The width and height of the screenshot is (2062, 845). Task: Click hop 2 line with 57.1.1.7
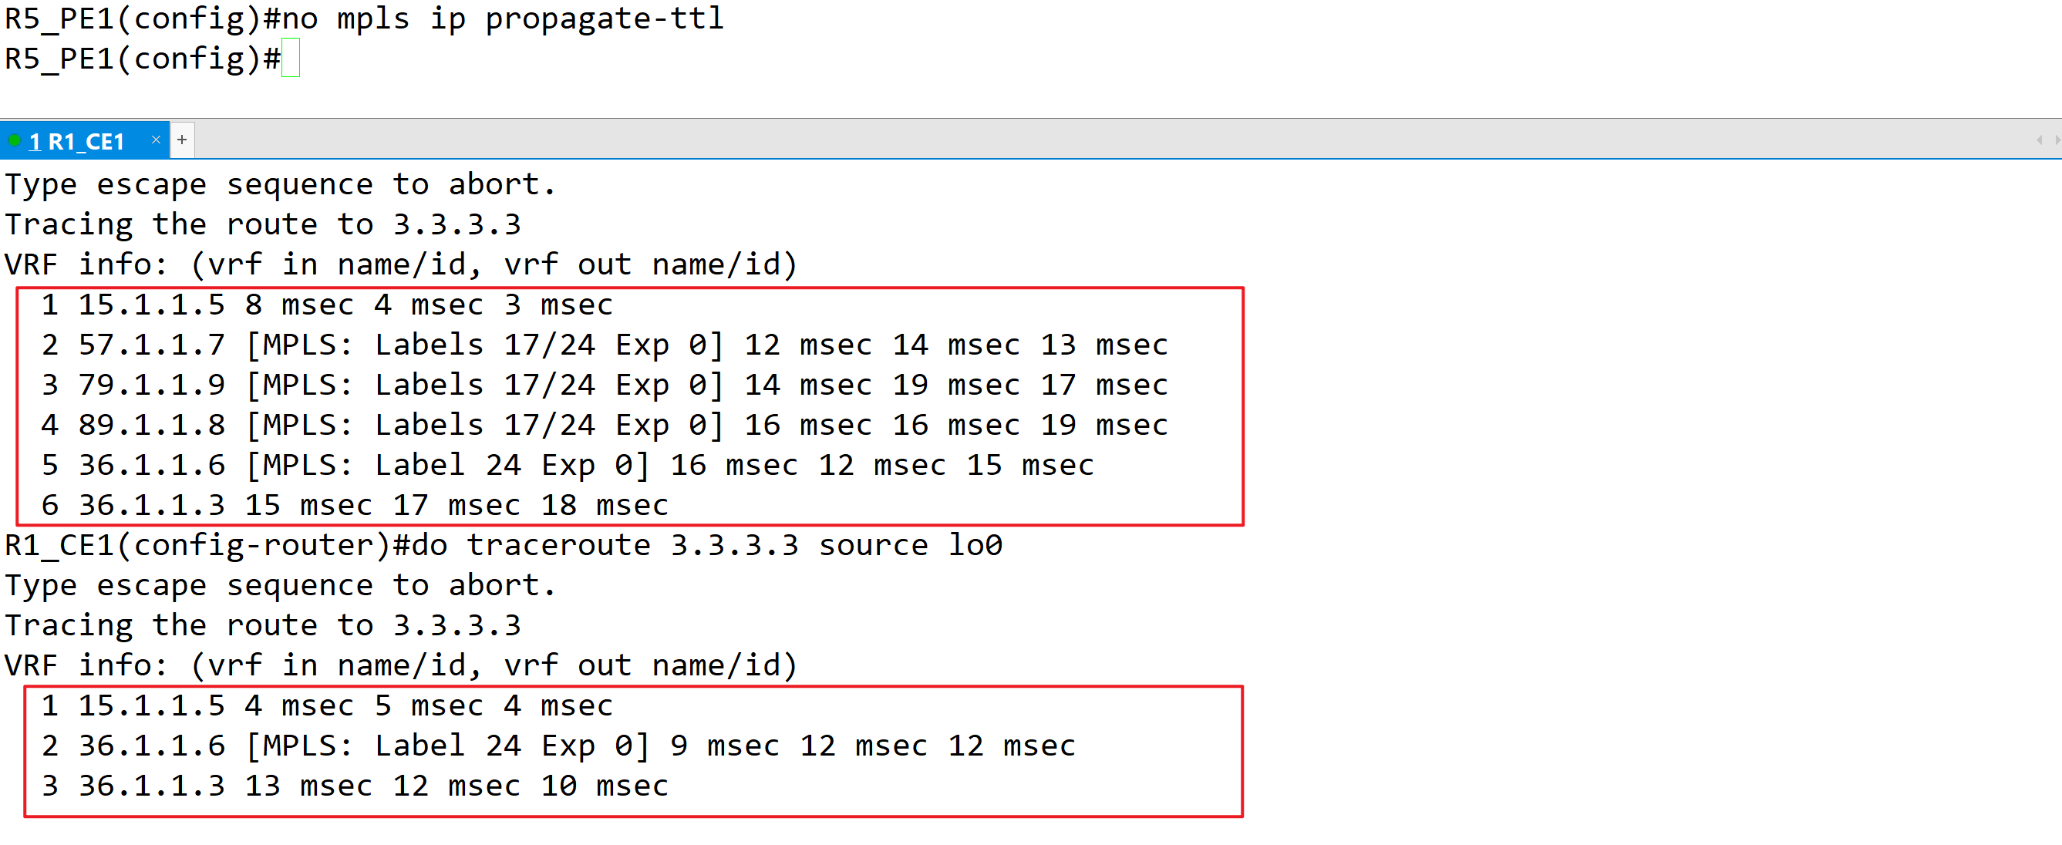click(605, 345)
